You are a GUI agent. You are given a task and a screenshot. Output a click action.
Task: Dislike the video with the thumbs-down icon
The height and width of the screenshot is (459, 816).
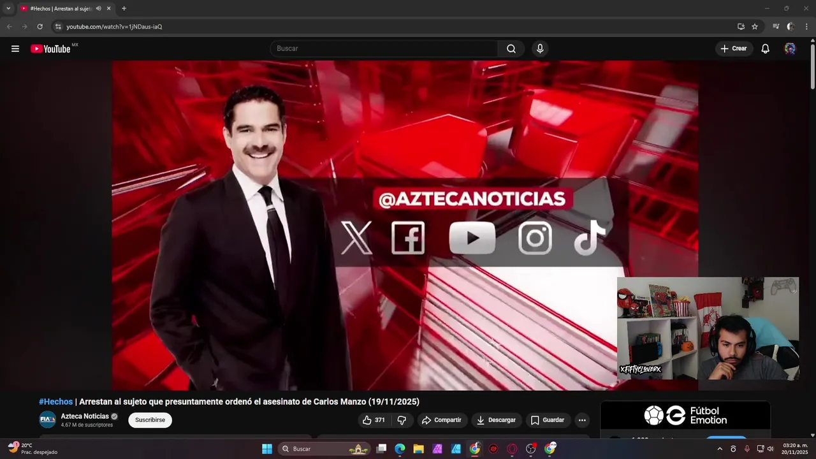click(x=402, y=420)
